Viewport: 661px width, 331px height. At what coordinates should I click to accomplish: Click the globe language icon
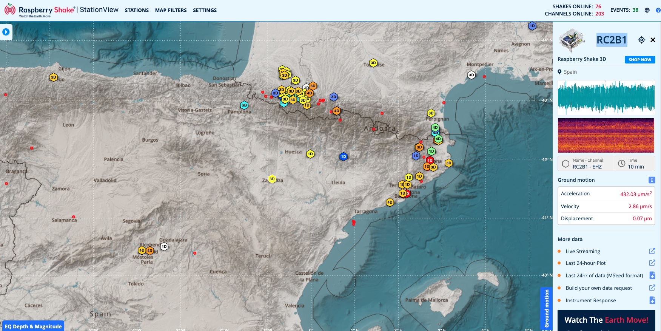point(647,10)
